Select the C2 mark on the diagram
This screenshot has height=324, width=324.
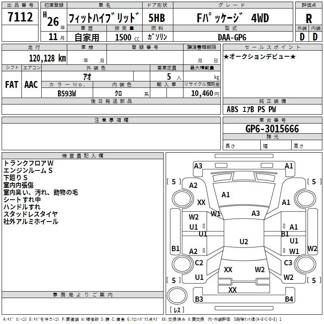(199, 263)
